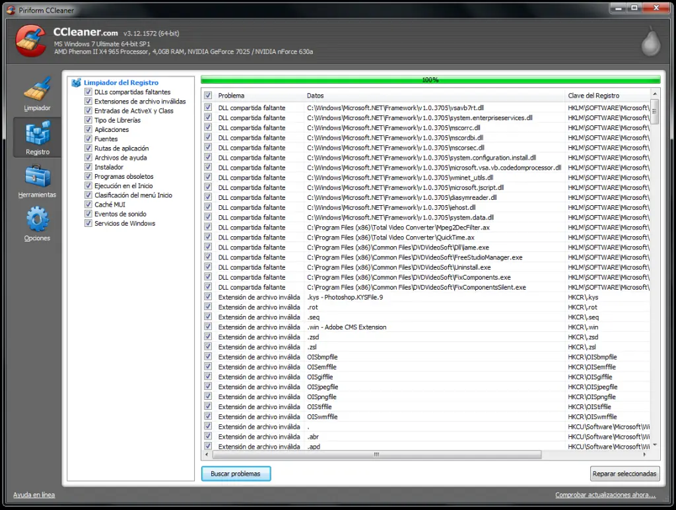The width and height of the screenshot is (676, 510).
Task: Click the vertical scrollbar thumb of results
Action: click(x=654, y=111)
